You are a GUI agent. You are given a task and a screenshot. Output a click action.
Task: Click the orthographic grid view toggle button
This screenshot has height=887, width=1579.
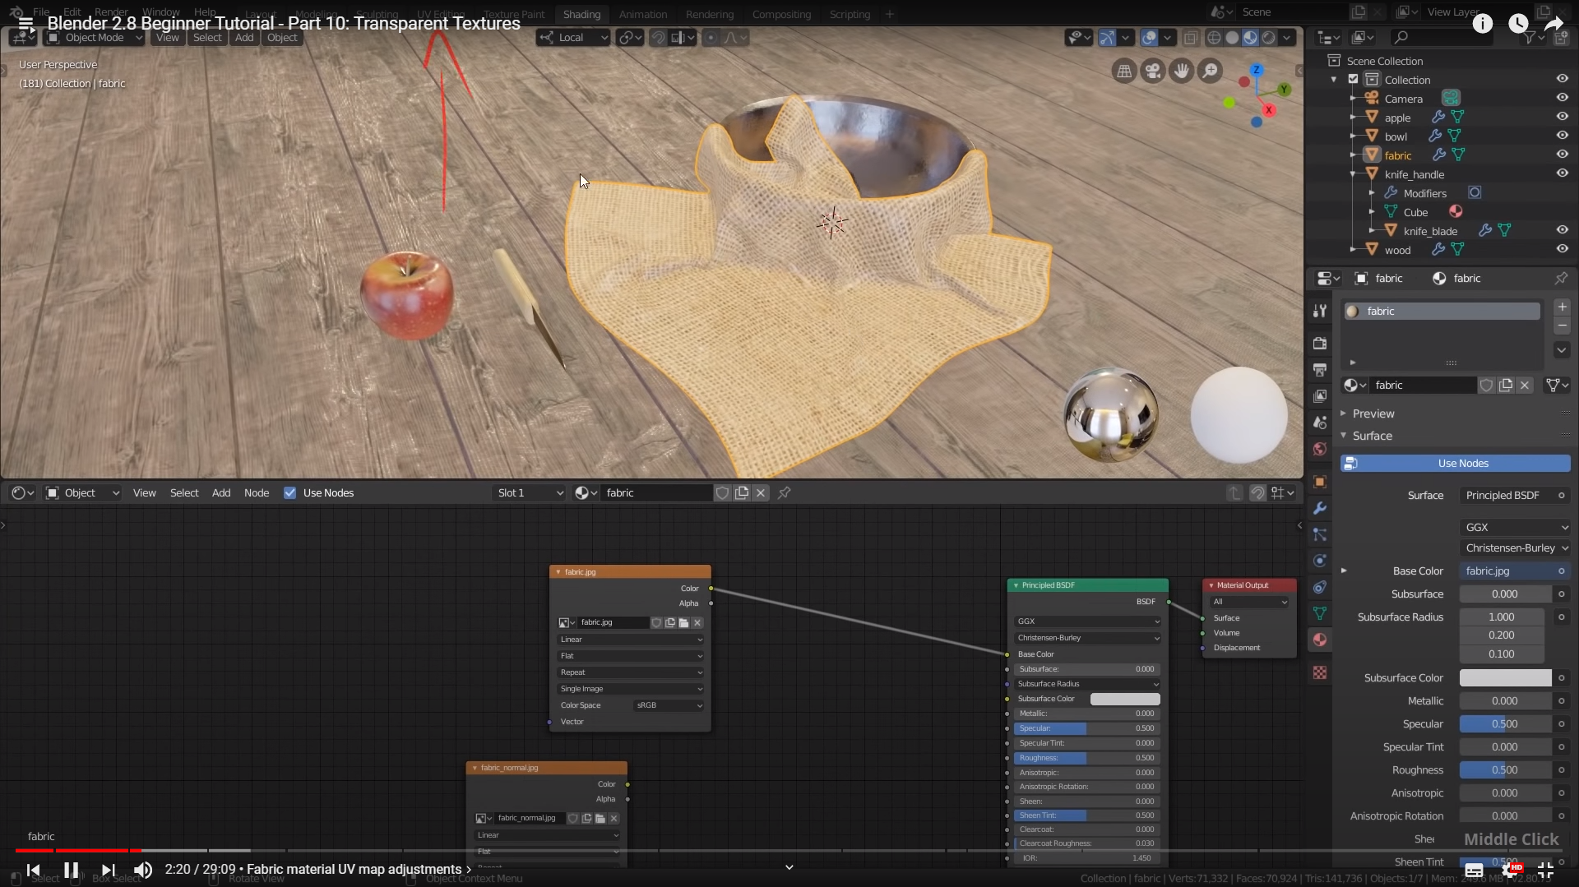pyautogui.click(x=1124, y=72)
